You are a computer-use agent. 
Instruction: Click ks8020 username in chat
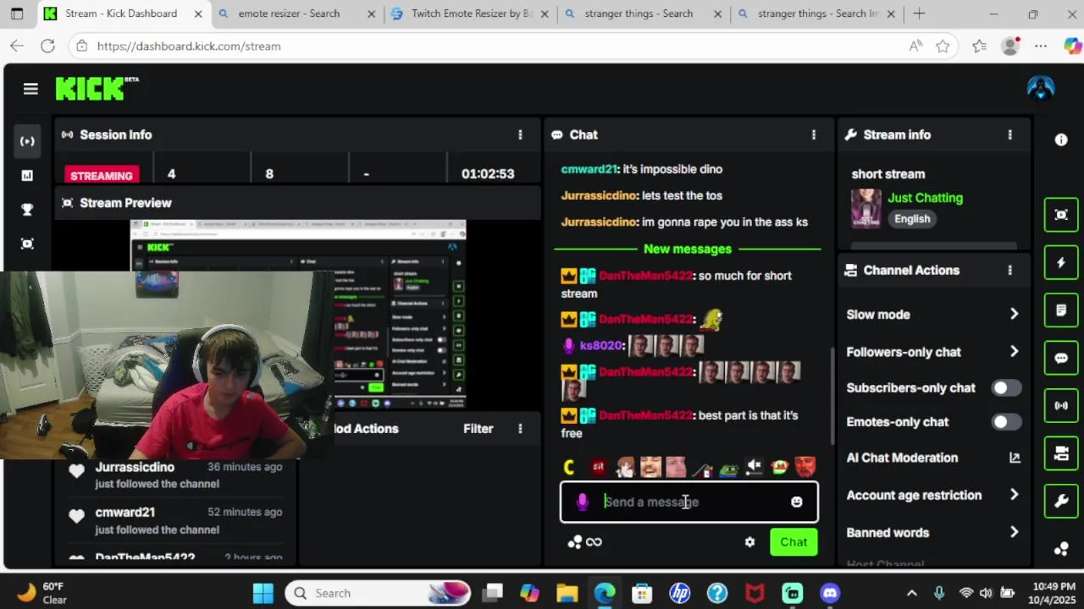point(601,345)
